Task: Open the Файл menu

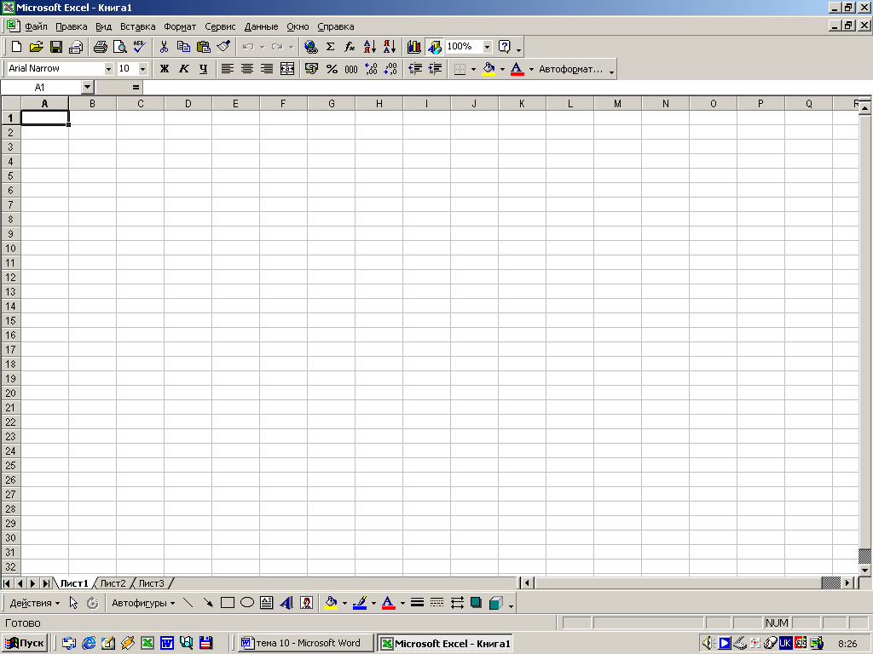Action: (x=36, y=26)
